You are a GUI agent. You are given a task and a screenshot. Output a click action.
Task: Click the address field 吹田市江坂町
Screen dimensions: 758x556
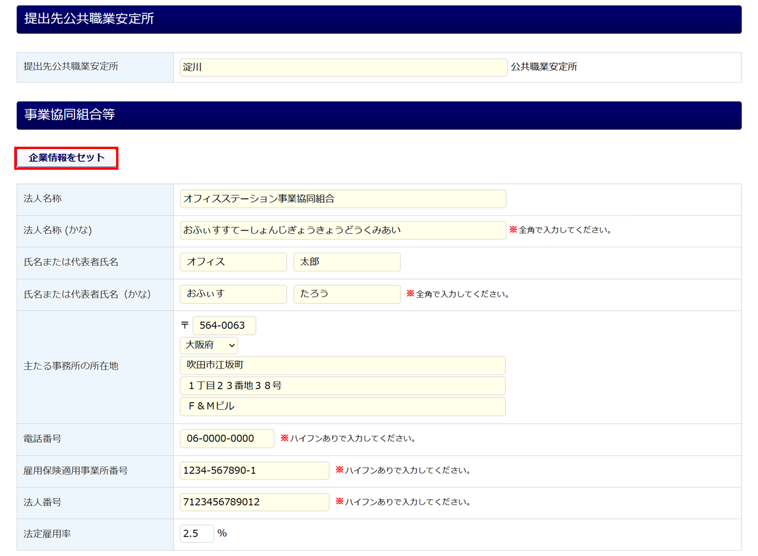tap(342, 366)
